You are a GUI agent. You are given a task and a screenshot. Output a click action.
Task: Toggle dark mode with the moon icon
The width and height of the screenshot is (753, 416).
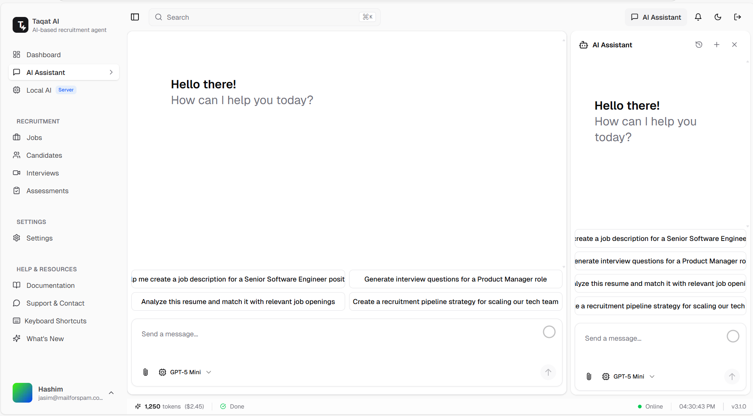[717, 17]
